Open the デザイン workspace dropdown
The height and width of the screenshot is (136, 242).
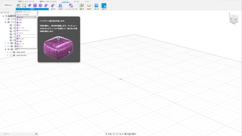pos(8,5)
